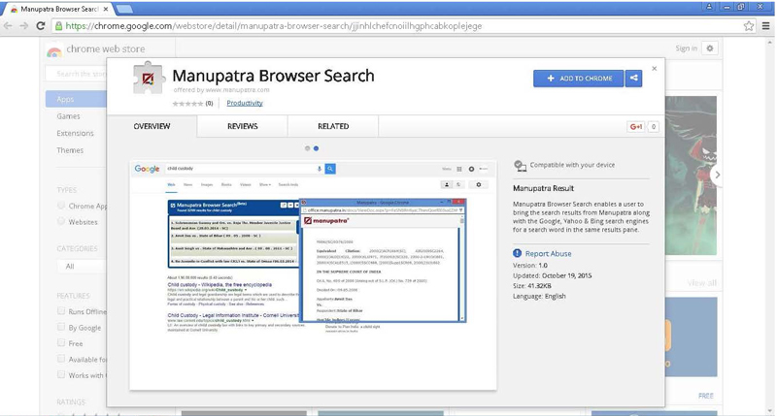Click the browser back arrow

click(8, 26)
